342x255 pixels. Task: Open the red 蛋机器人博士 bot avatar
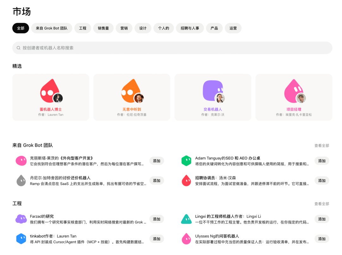pos(50,91)
